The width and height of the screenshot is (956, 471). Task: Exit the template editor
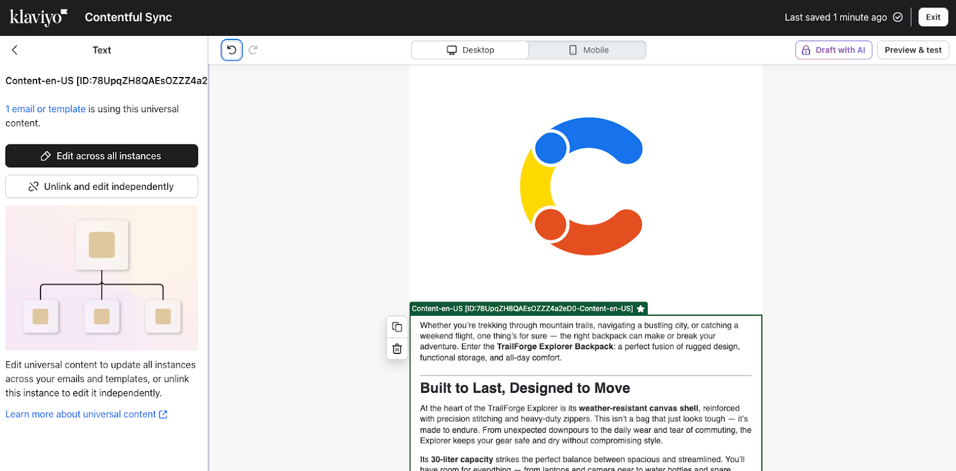tap(933, 17)
